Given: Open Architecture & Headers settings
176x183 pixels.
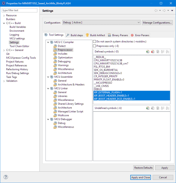Looking at the screenshot, I should coord(71,85).
